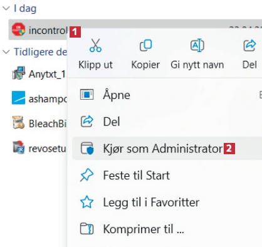Click the Gi nytt navn rename icon
This screenshot has height=247, width=262.
[197, 45]
